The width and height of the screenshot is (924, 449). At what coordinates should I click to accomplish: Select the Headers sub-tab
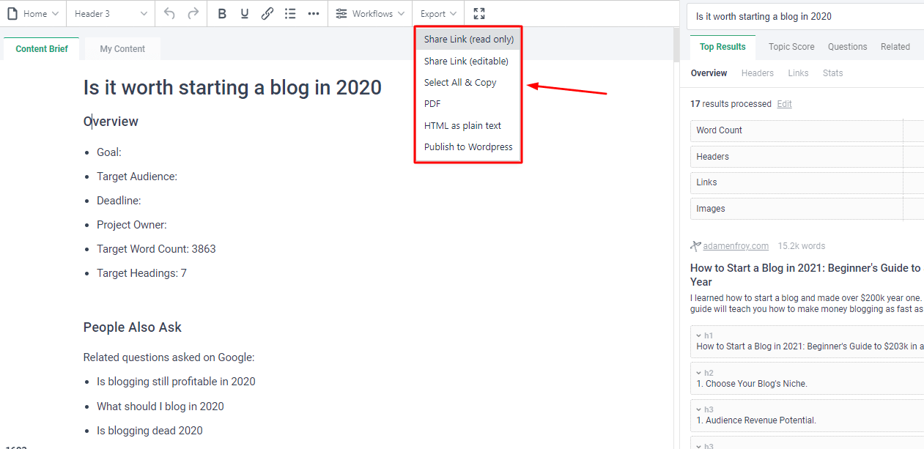coord(758,73)
